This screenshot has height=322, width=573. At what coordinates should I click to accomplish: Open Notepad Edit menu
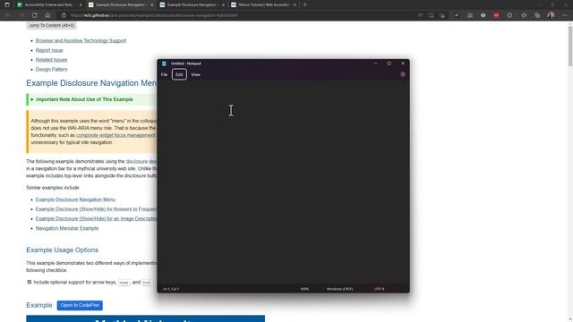coord(179,74)
